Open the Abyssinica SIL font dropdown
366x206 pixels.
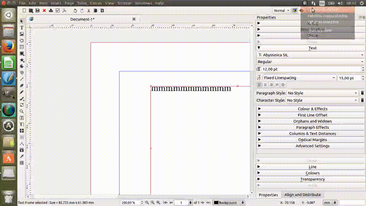311,55
